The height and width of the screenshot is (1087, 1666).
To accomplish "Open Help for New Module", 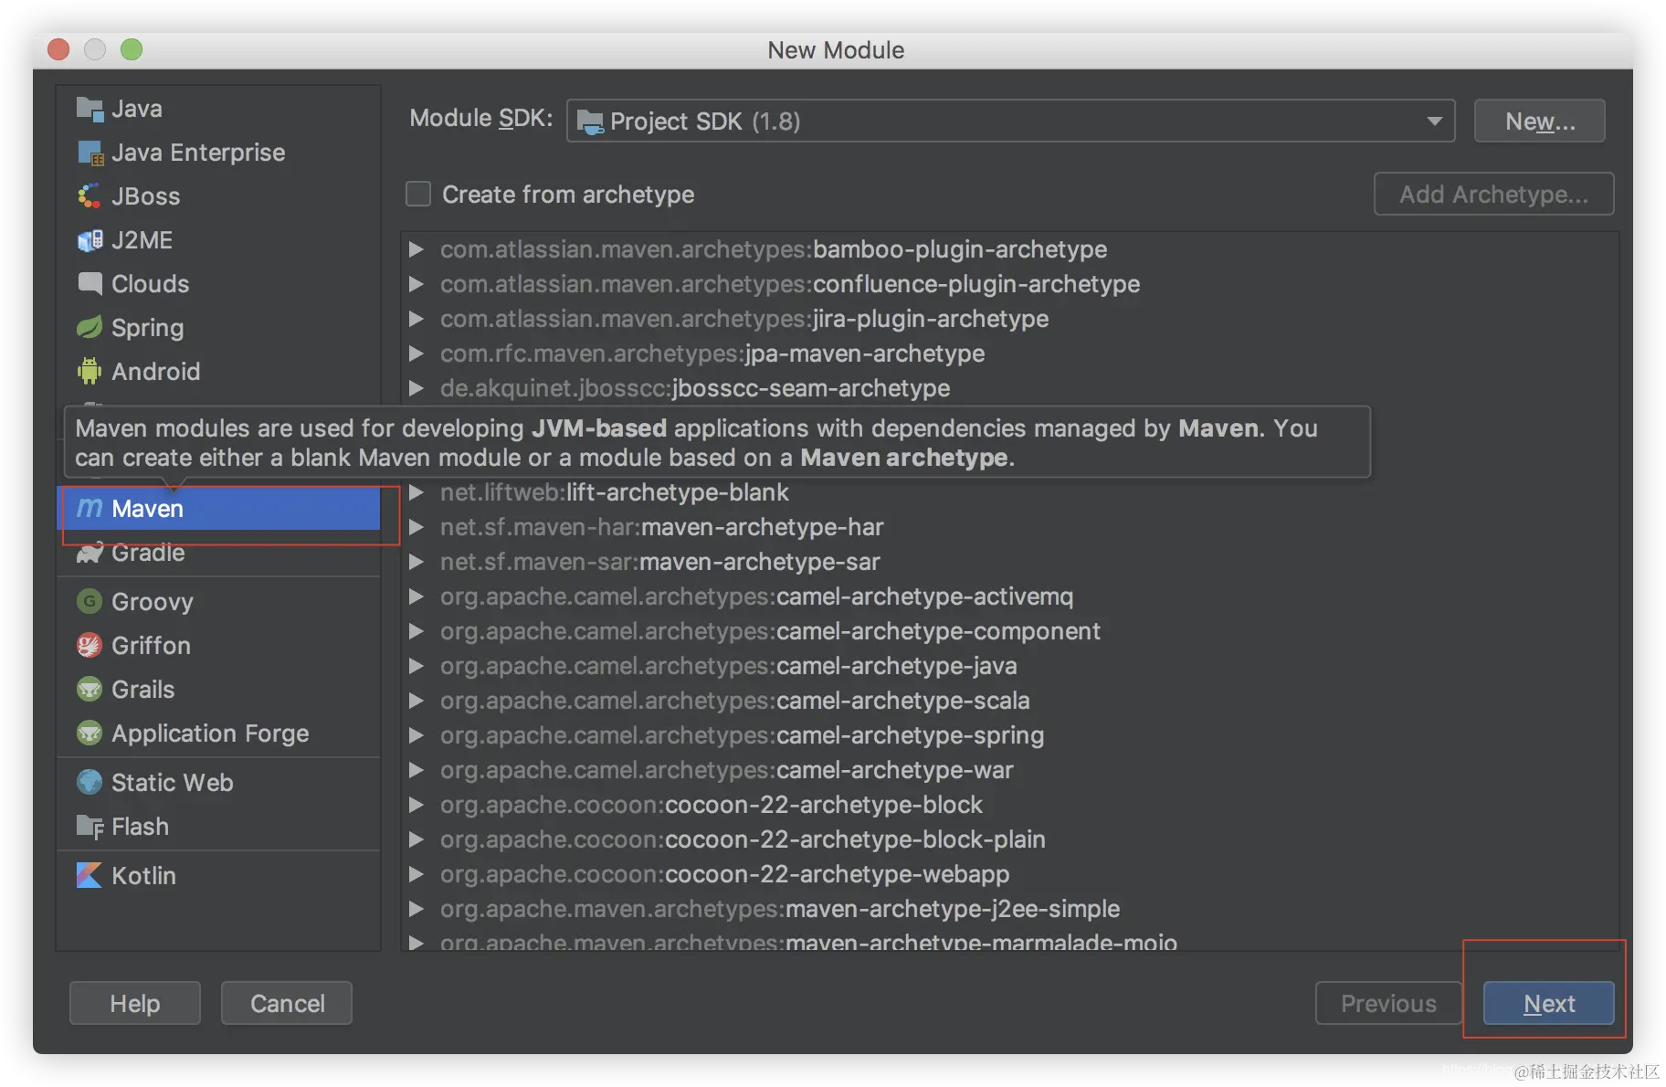I will [135, 1003].
